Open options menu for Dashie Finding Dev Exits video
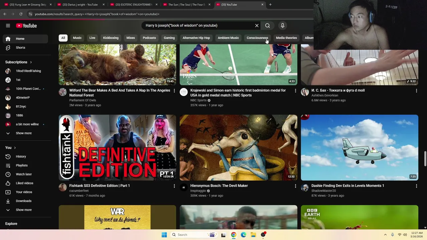Image resolution: width=427 pixels, height=240 pixels. (x=416, y=186)
